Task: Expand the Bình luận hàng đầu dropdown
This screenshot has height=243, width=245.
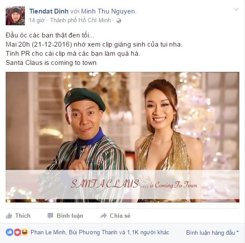Action: pyautogui.click(x=212, y=233)
